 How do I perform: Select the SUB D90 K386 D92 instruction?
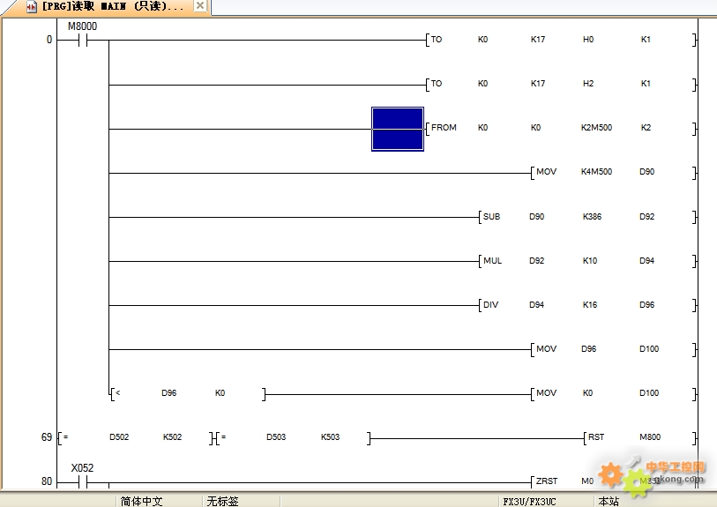587,217
